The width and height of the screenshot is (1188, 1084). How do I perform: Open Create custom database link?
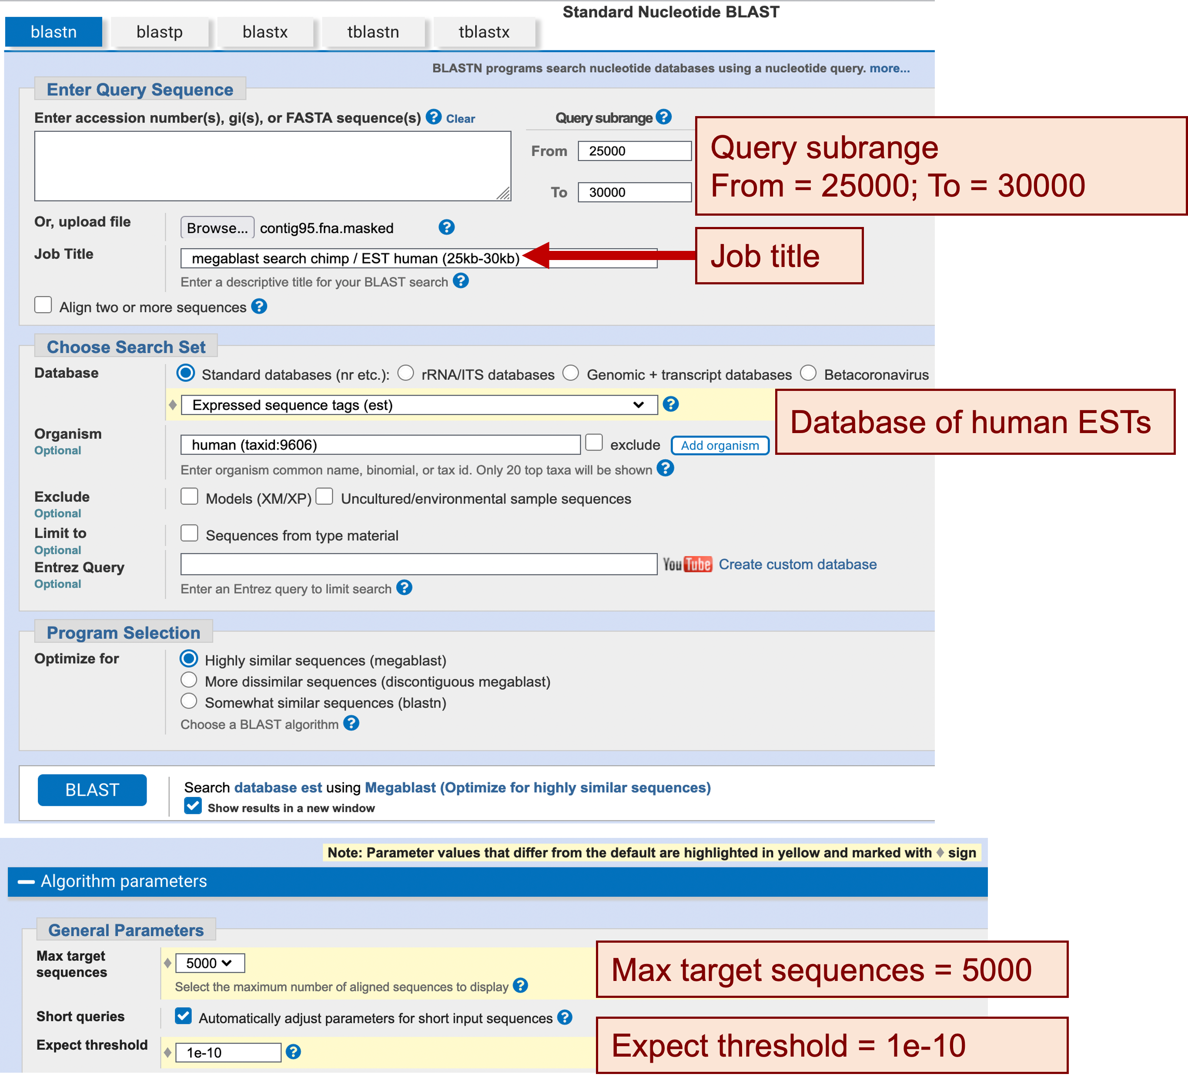[x=798, y=564]
